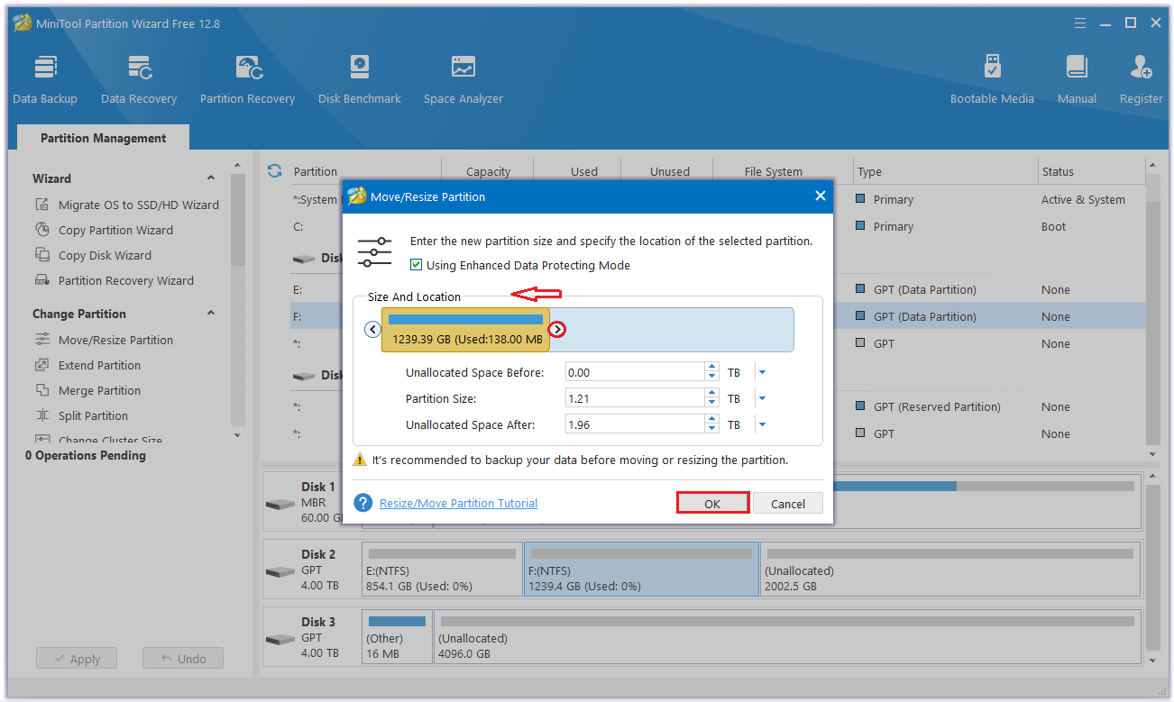Choose Move/Resize Partition in sidebar
This screenshot has height=702, width=1174.
pyautogui.click(x=104, y=340)
